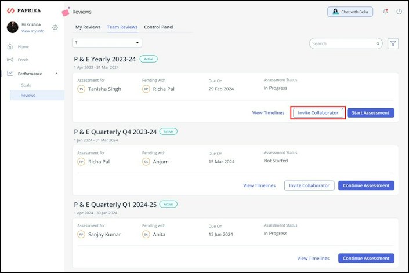Image resolution: width=409 pixels, height=273 pixels.
Task: Click Invite Collaborator for Tanisha Singh
Action: coord(318,113)
